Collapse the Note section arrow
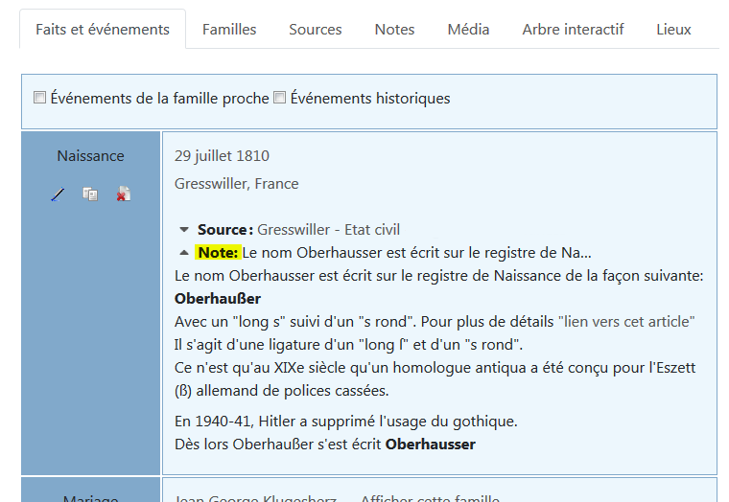 point(184,253)
